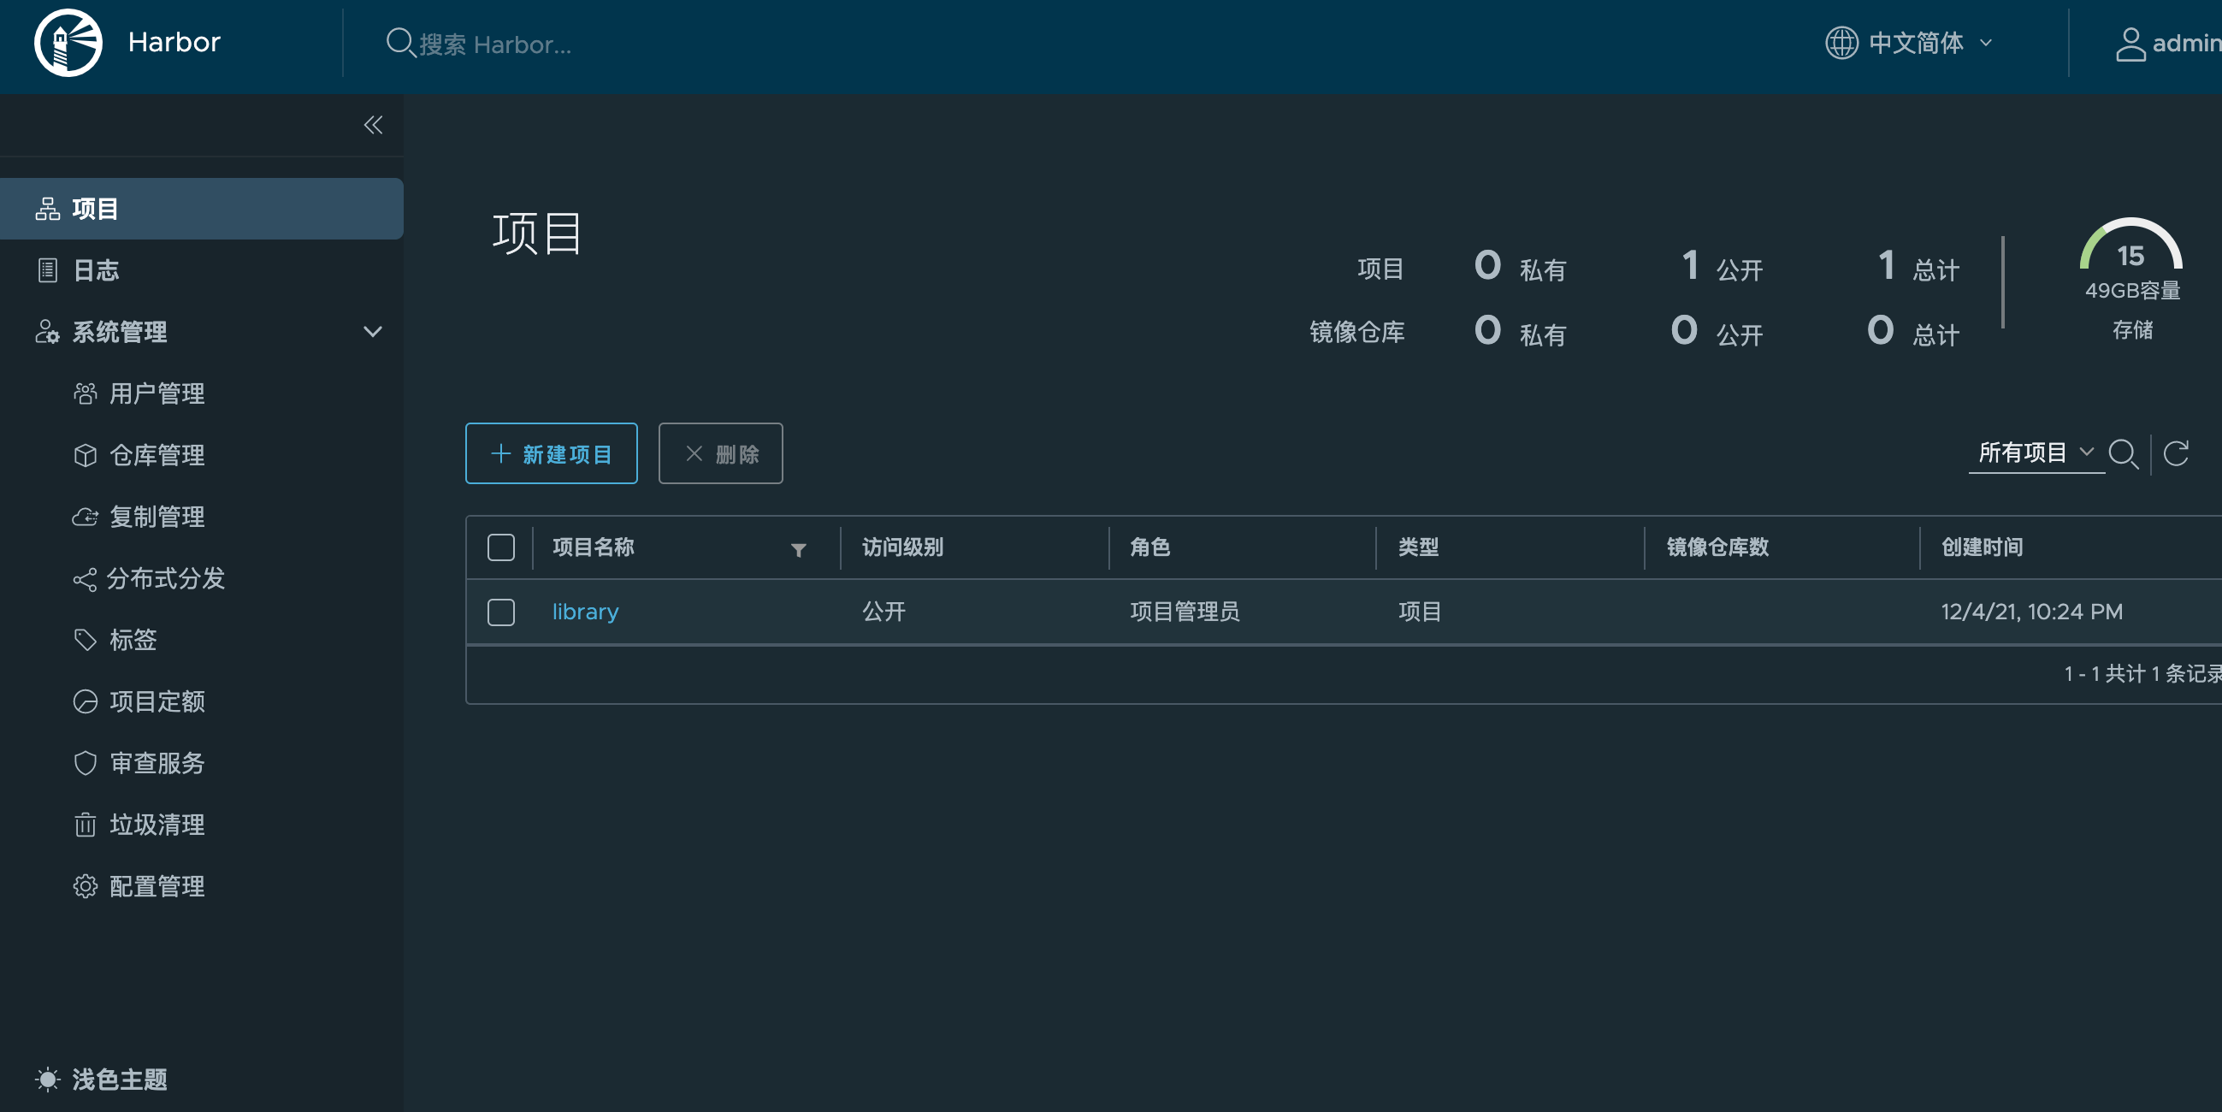Image resolution: width=2222 pixels, height=1112 pixels.
Task: Click the globe language icon
Action: coord(1841,42)
